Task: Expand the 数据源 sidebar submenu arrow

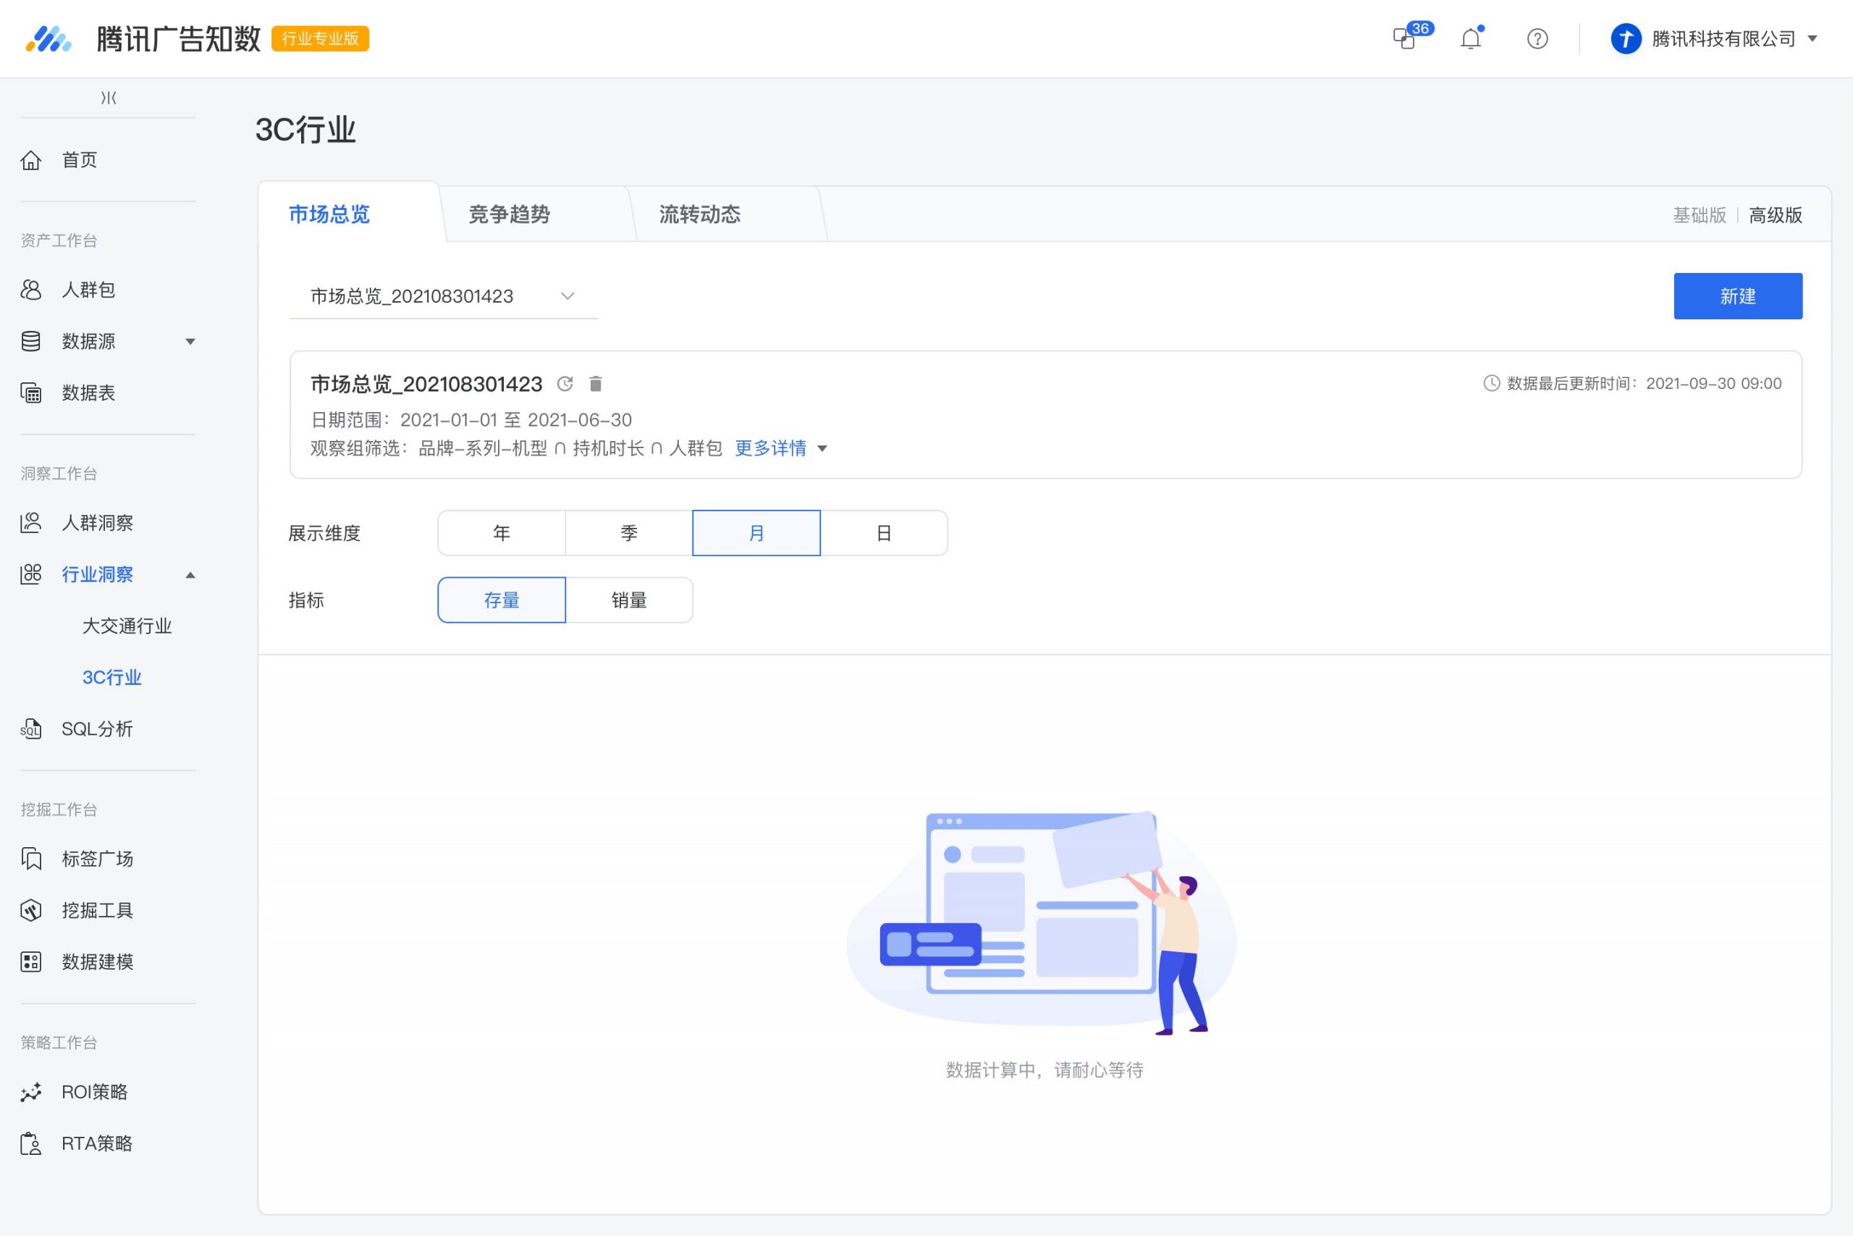Action: pyautogui.click(x=190, y=341)
